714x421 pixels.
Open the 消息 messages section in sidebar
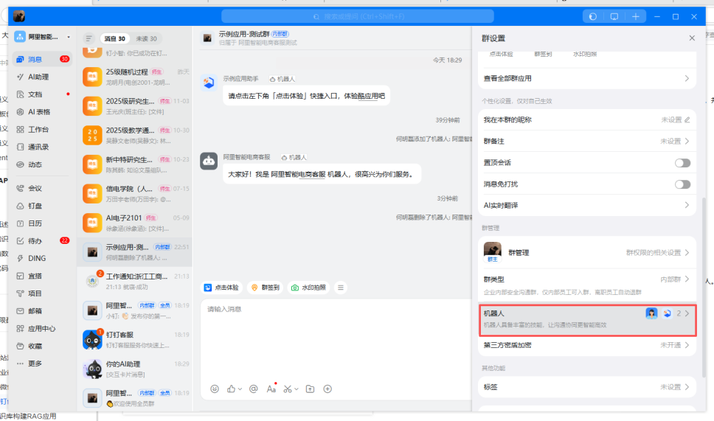pyautogui.click(x=42, y=59)
